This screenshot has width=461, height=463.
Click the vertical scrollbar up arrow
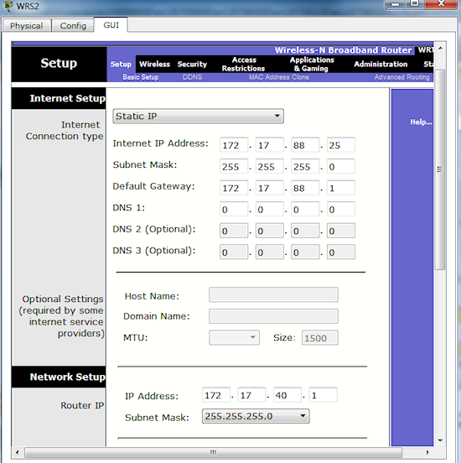tap(440, 48)
